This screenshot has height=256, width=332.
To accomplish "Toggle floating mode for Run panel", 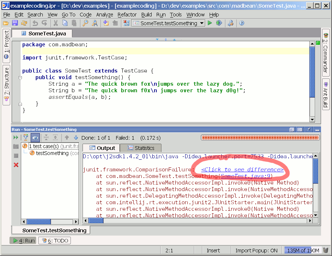I will coord(292,129).
